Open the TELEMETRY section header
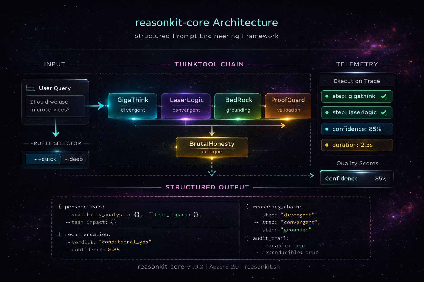Viewport: 424px width, 282px height. pos(357,64)
